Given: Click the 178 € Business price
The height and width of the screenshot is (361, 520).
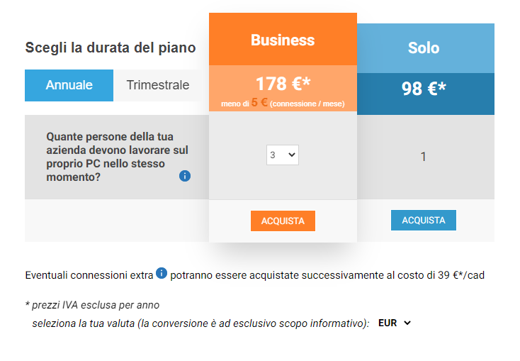Looking at the screenshot, I should (x=283, y=84).
